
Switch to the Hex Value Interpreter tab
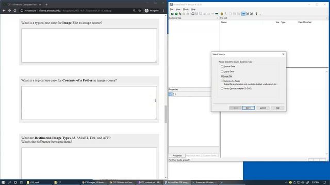coord(193,156)
